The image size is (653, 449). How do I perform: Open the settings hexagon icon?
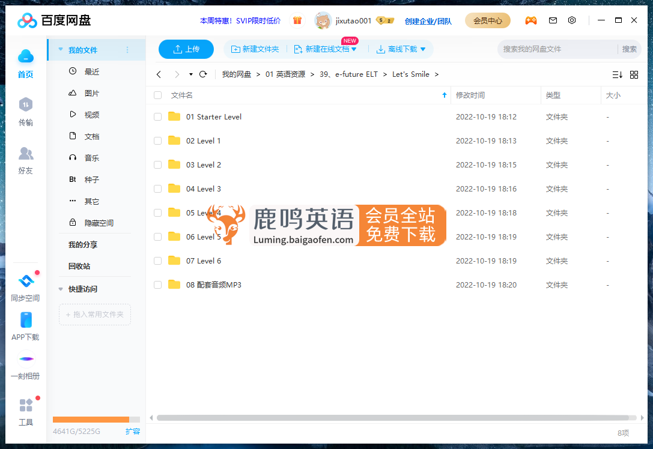tap(572, 20)
